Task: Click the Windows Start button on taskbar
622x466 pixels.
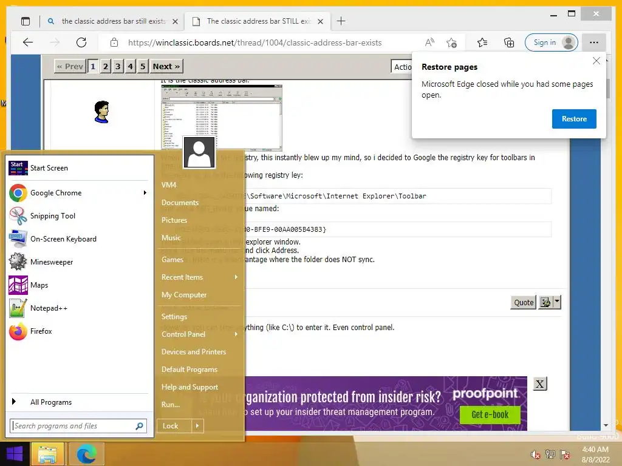Action: (x=15, y=454)
